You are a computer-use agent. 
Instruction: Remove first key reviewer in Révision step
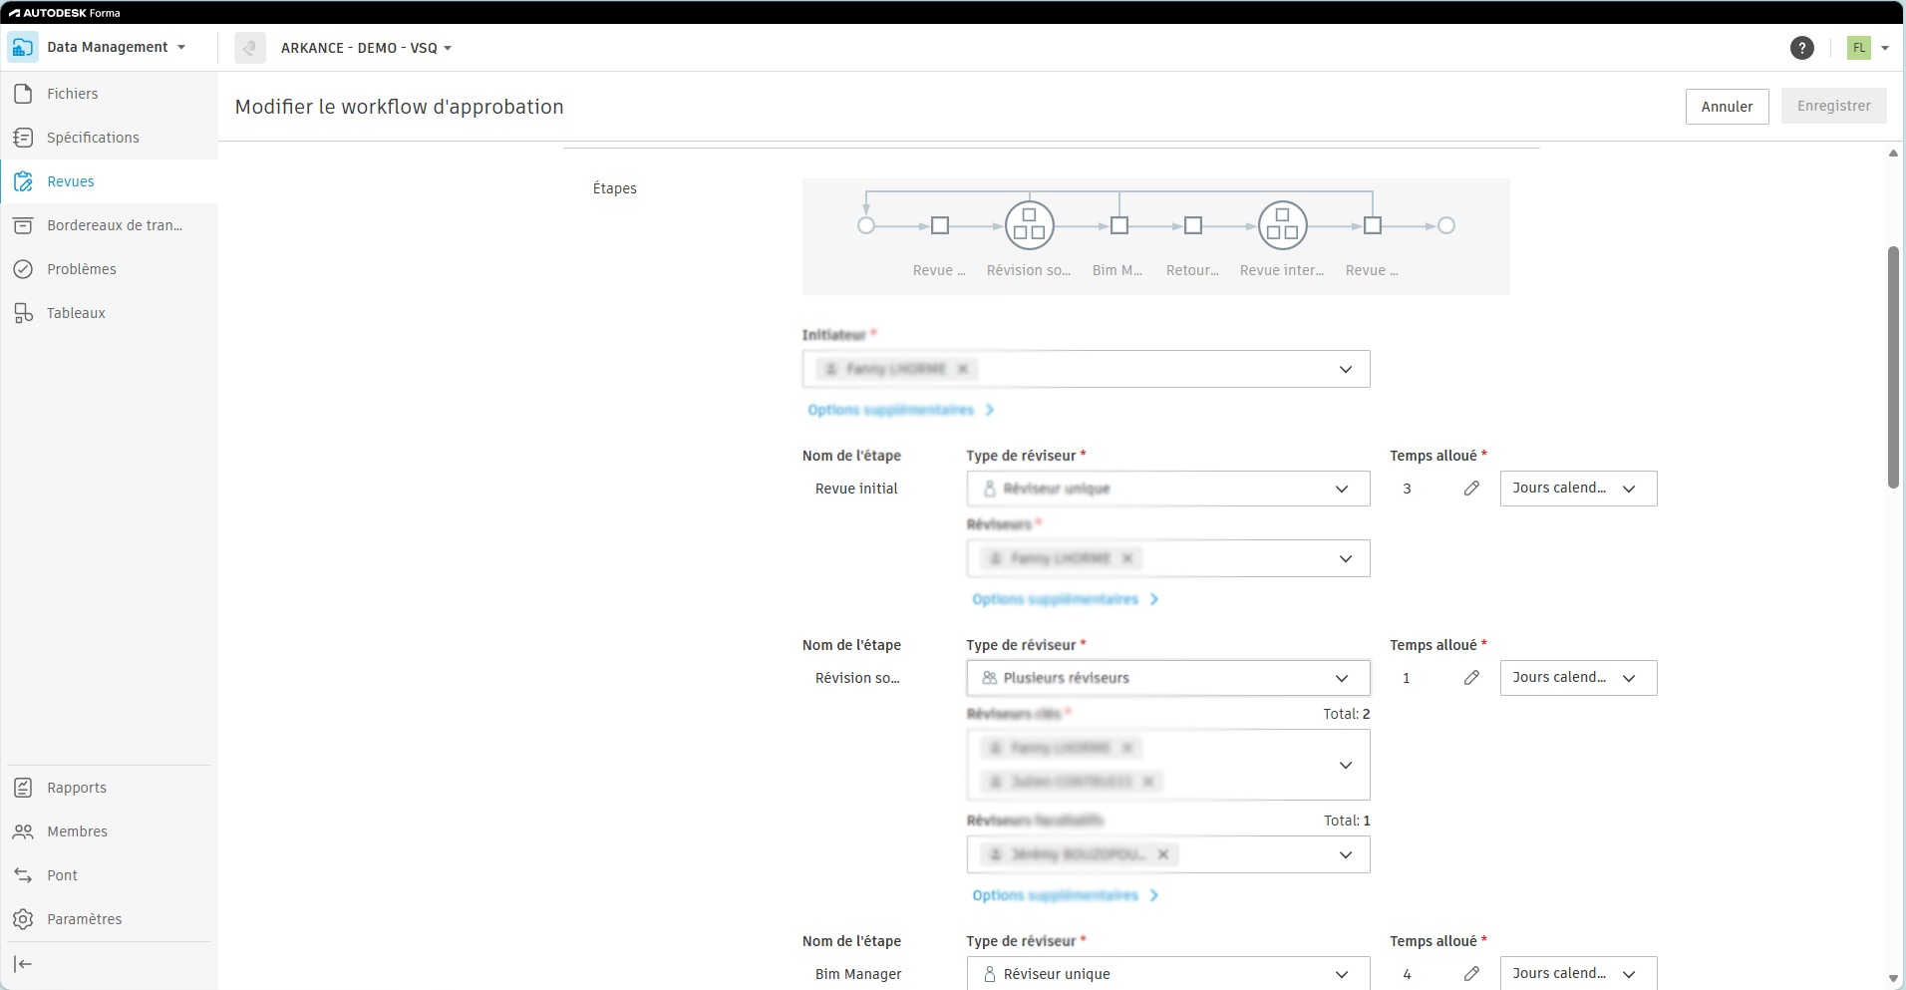[x=1127, y=748]
